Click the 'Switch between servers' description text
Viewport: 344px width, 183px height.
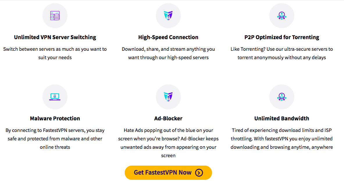(x=55, y=53)
